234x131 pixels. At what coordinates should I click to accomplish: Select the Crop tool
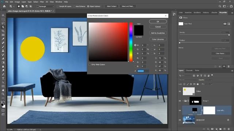[3, 31]
